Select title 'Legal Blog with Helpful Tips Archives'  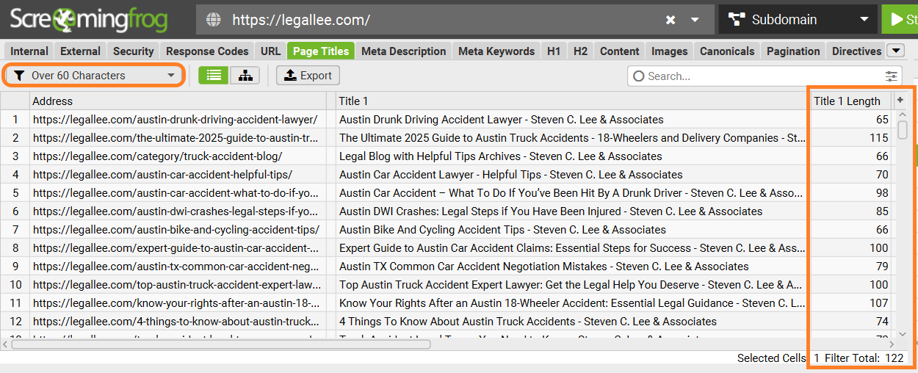pos(500,156)
